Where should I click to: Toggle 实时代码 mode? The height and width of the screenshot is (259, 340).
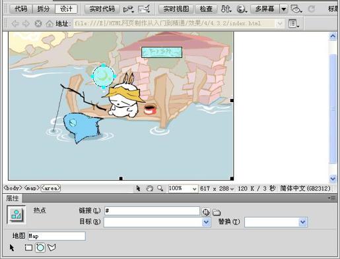point(102,9)
